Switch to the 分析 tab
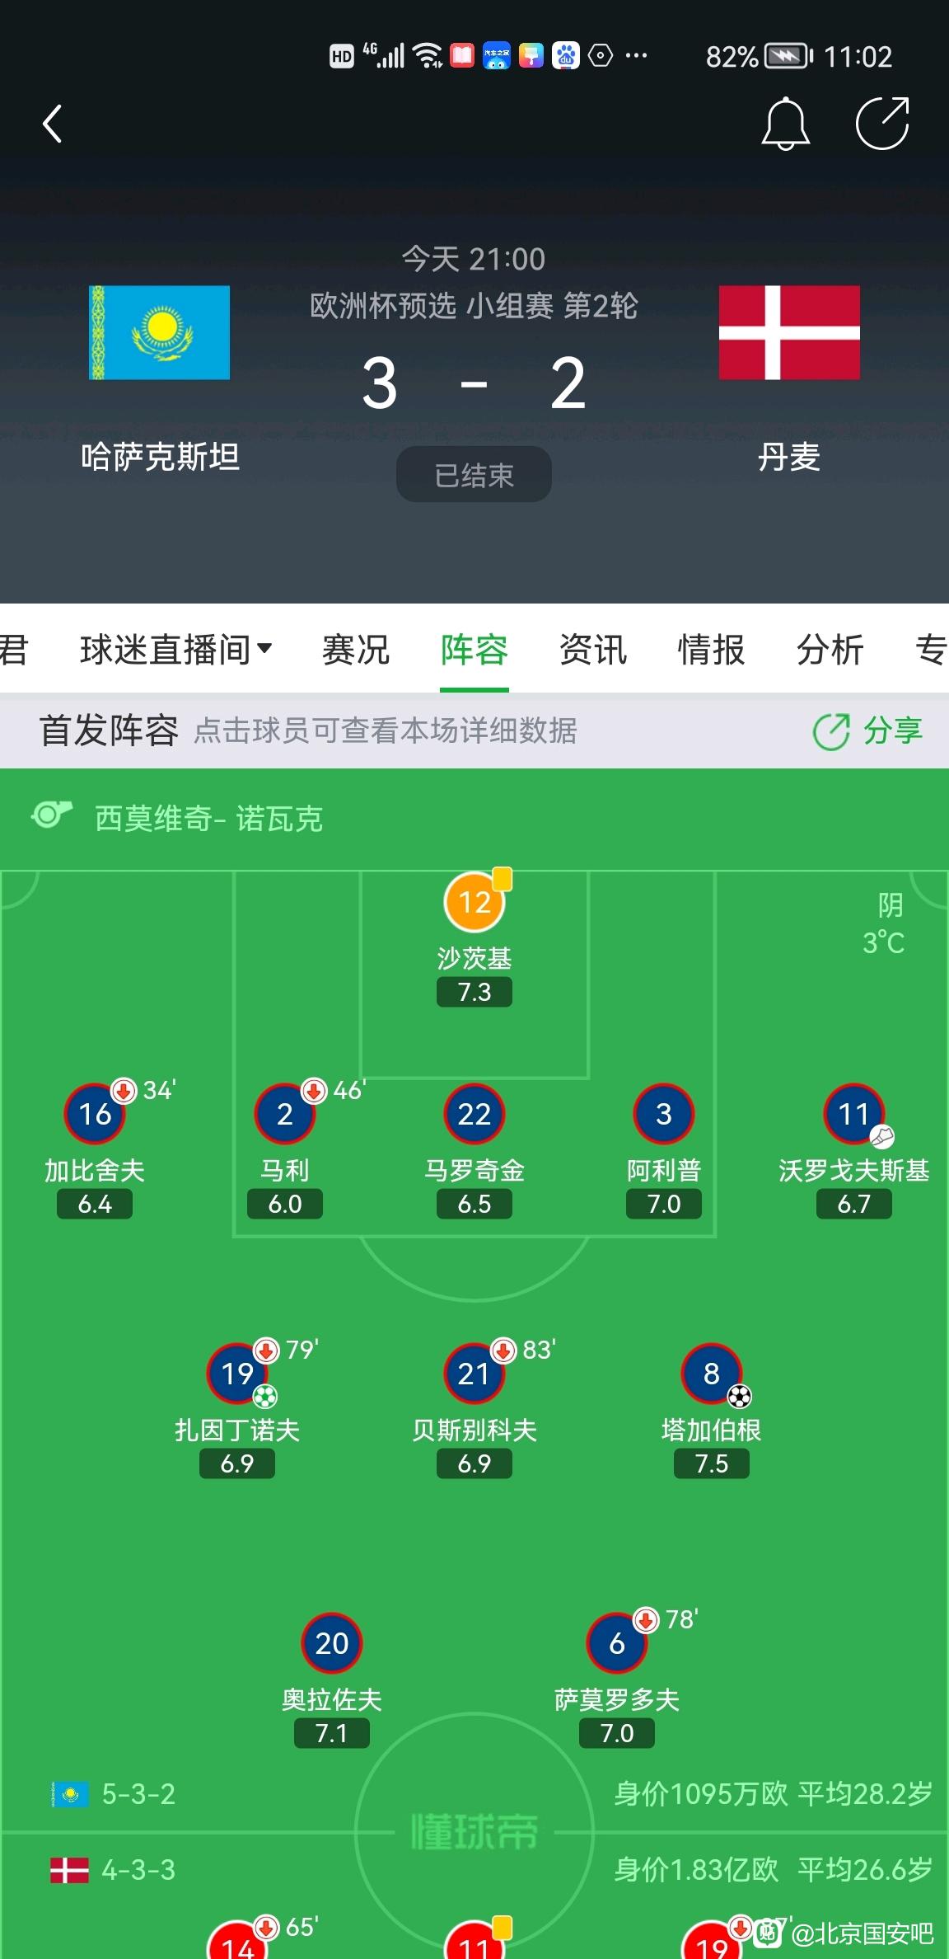 [830, 650]
